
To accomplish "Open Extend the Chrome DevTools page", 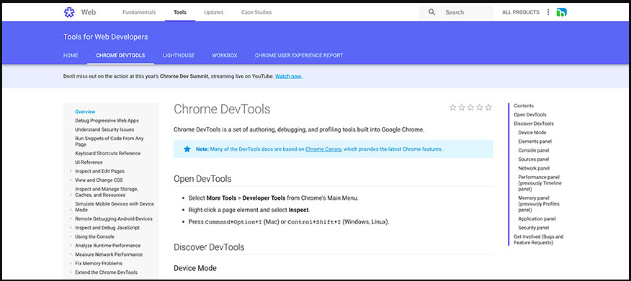I will pyautogui.click(x=106, y=272).
